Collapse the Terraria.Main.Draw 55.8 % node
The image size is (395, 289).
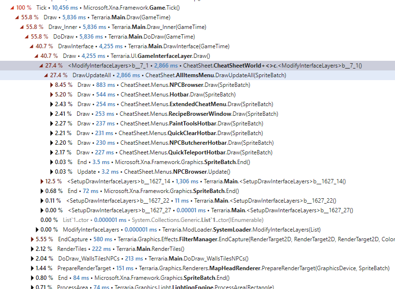click(x=17, y=17)
